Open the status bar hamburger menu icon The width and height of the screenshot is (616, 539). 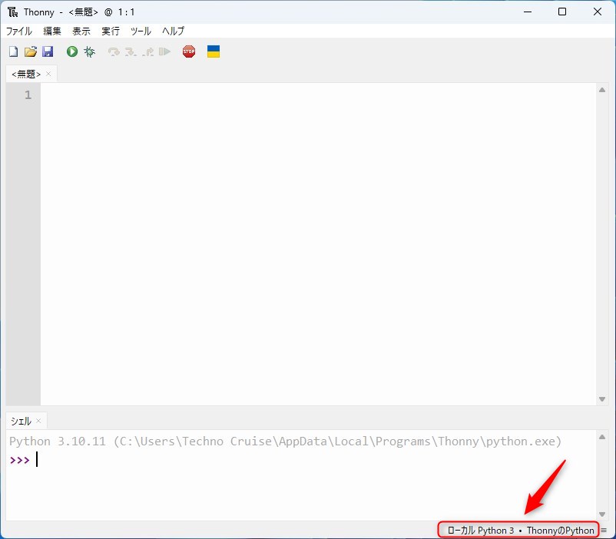(604, 531)
